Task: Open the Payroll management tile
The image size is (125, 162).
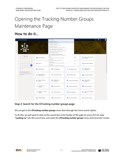Action: [x=72, y=92]
